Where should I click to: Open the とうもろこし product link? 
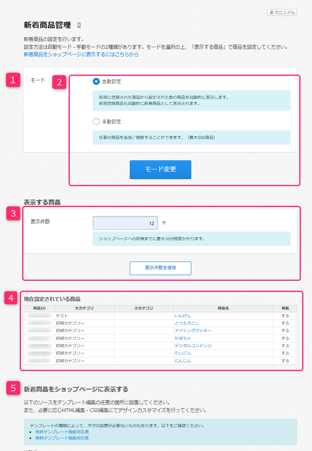point(187,323)
